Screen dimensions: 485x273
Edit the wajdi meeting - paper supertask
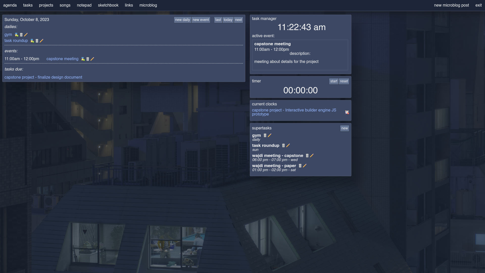pyautogui.click(x=305, y=166)
